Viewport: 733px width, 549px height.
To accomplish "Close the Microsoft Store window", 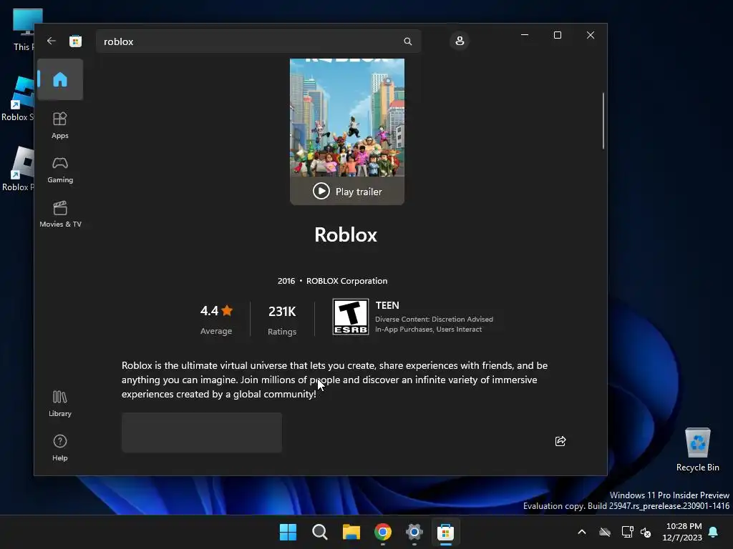I will 591,35.
